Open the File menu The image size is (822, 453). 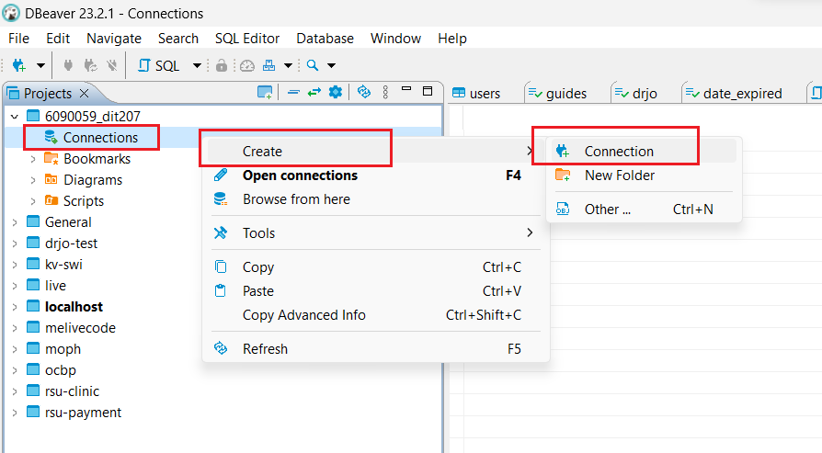(19, 39)
